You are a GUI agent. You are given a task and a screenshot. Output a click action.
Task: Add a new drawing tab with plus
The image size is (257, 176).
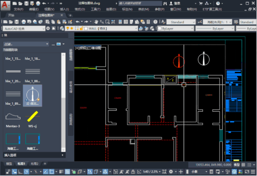(70, 15)
